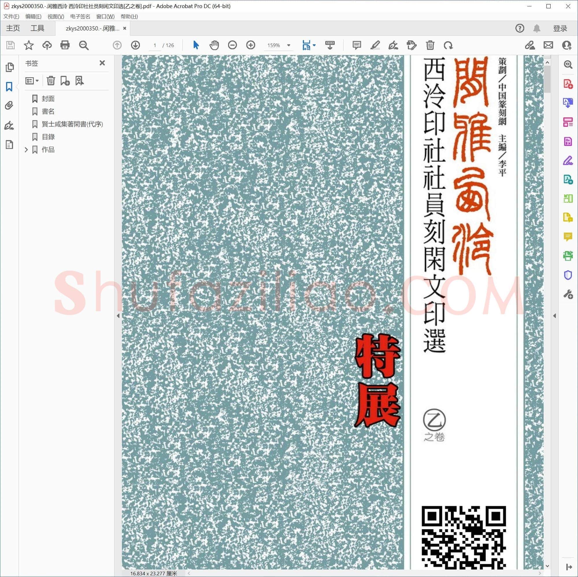Open scrolling mode keyboard-like tool
The height and width of the screenshot is (577, 578).
(x=330, y=45)
